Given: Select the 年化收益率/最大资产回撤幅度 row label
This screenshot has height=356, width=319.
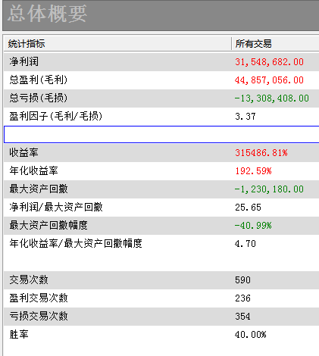Looking at the screenshot, I should click(76, 243).
